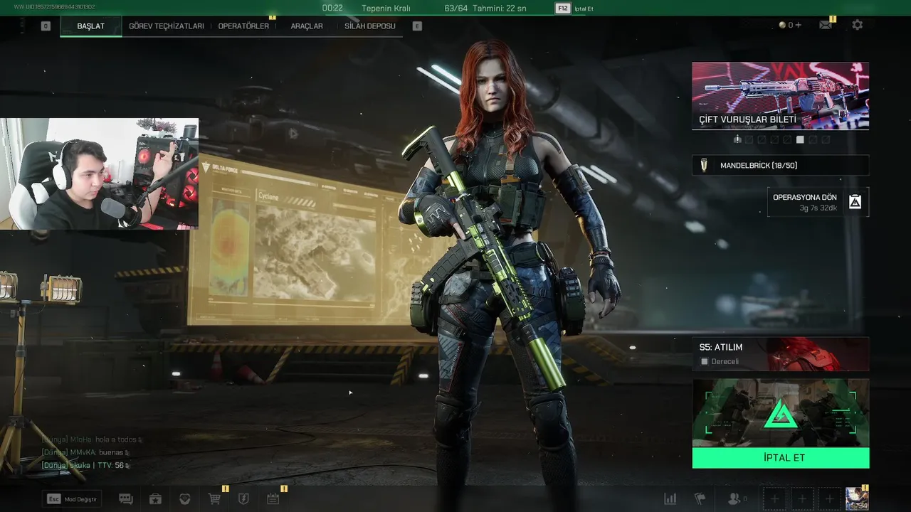Open the S5: ATILIM mode card
911x512 pixels.
[780, 354]
